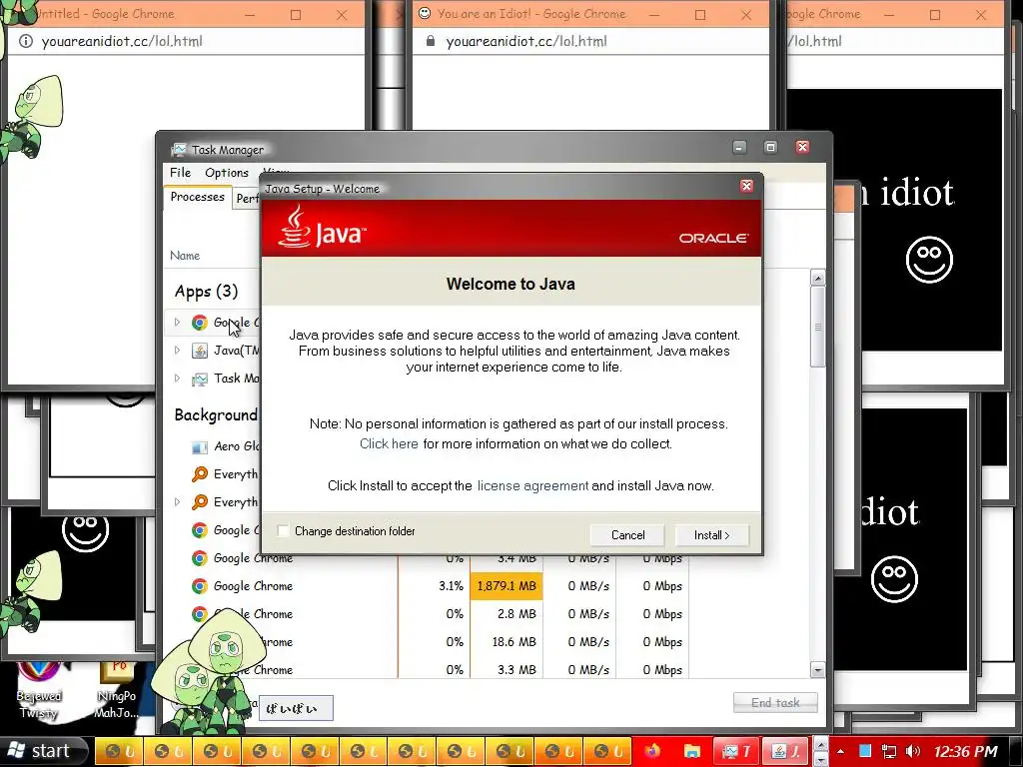Tick the Change destination folder checkbox
Viewport: 1023px width, 767px height.
283,531
